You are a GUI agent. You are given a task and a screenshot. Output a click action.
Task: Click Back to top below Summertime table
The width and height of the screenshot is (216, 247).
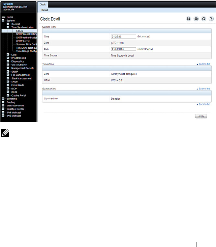click(203, 104)
